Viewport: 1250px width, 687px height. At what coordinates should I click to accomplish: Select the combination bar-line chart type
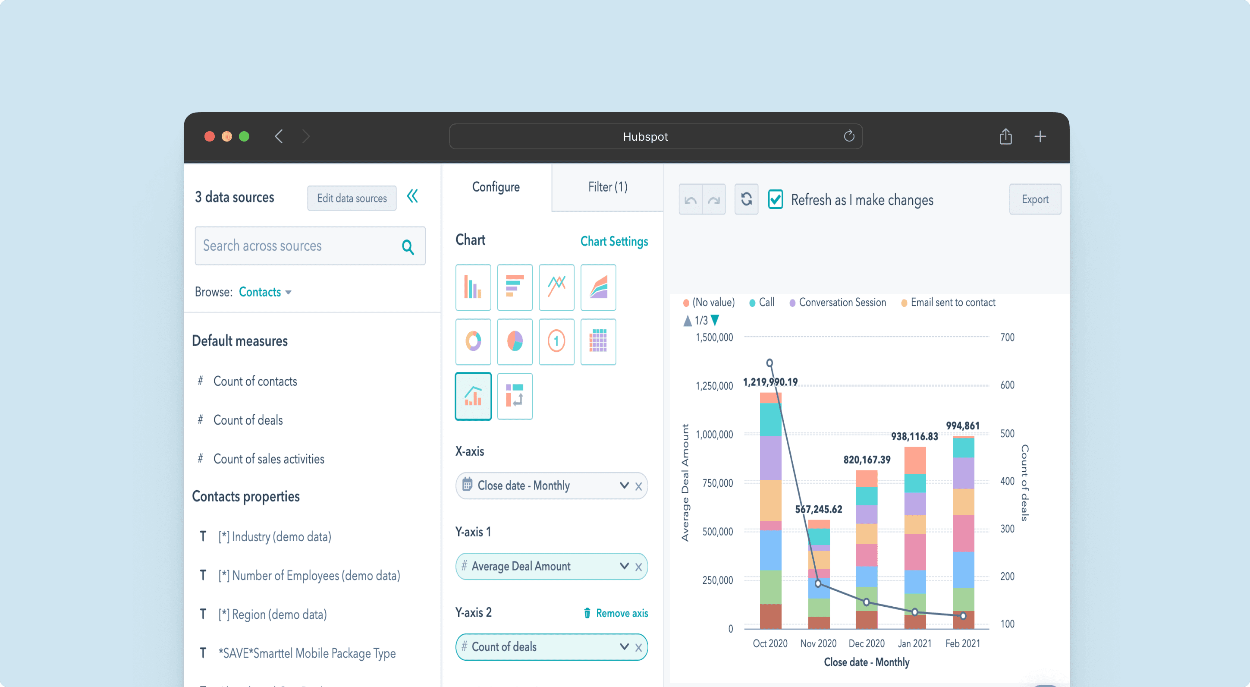pos(473,396)
